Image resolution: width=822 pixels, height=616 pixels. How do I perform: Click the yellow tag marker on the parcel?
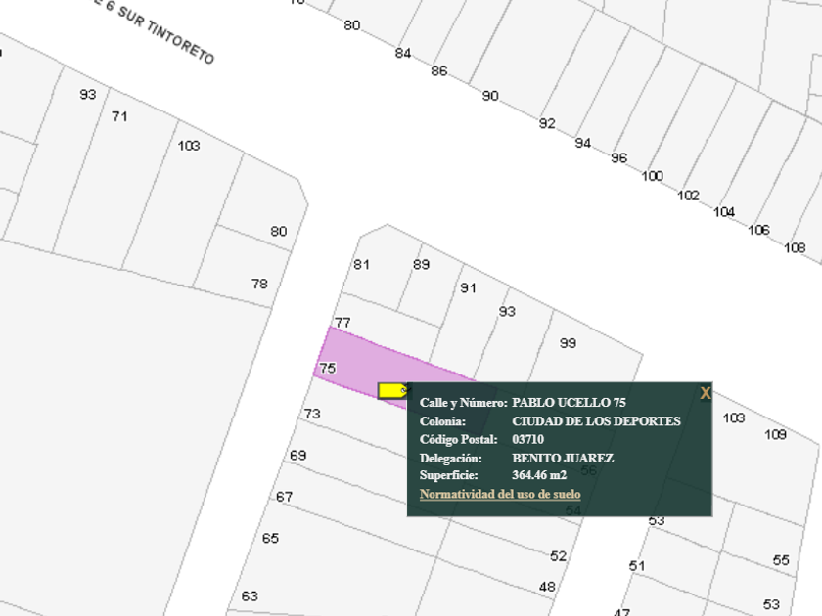pyautogui.click(x=393, y=391)
